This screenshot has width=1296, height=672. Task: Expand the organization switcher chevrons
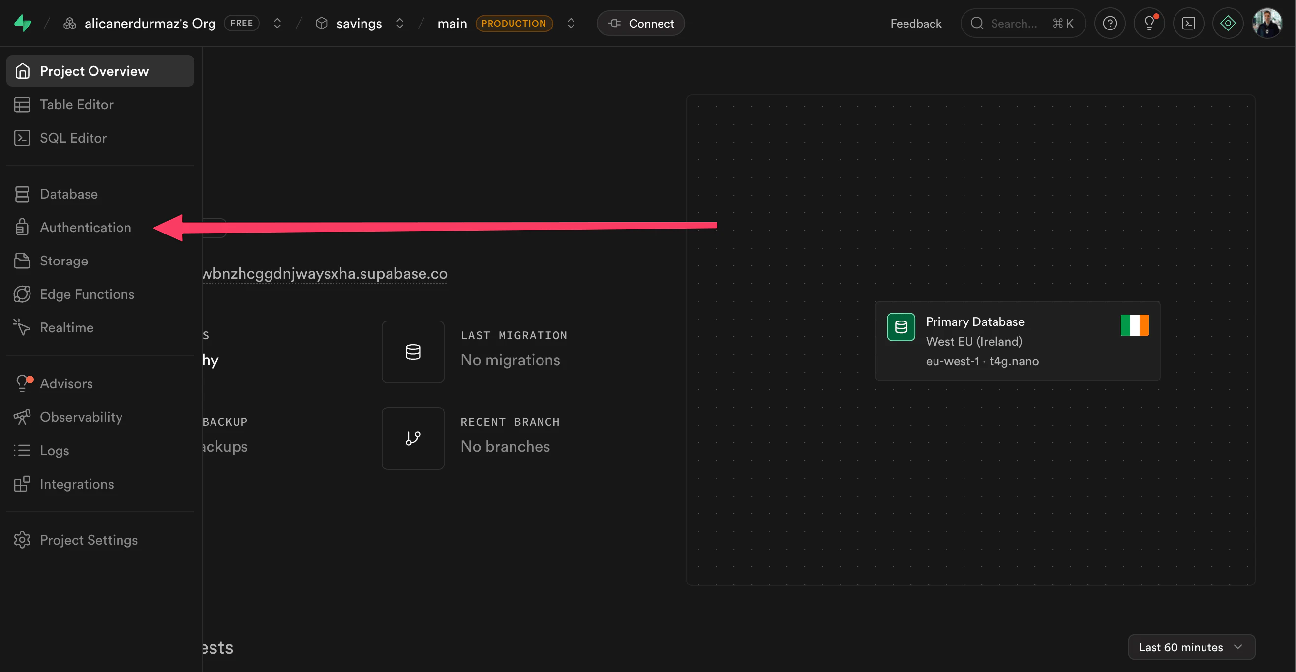click(277, 23)
